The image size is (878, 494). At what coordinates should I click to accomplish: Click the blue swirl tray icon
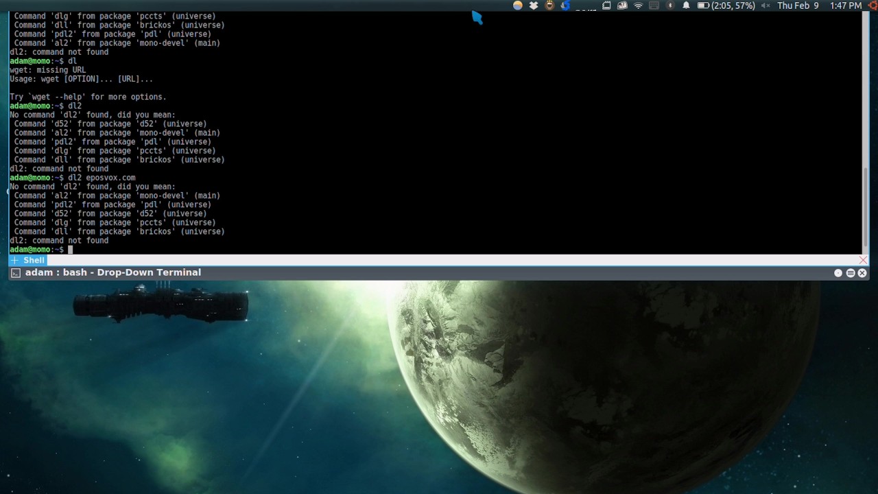click(x=565, y=5)
